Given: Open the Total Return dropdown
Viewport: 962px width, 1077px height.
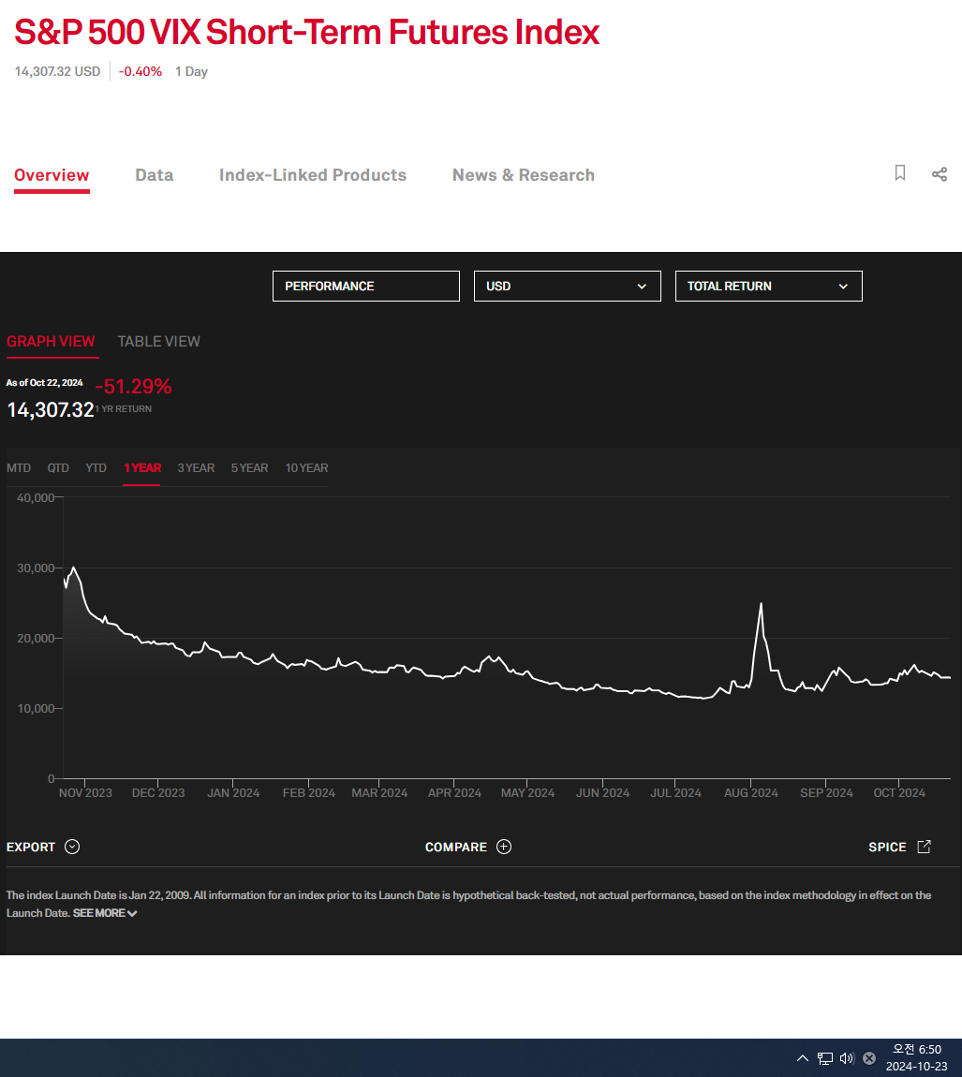Looking at the screenshot, I should 768,286.
